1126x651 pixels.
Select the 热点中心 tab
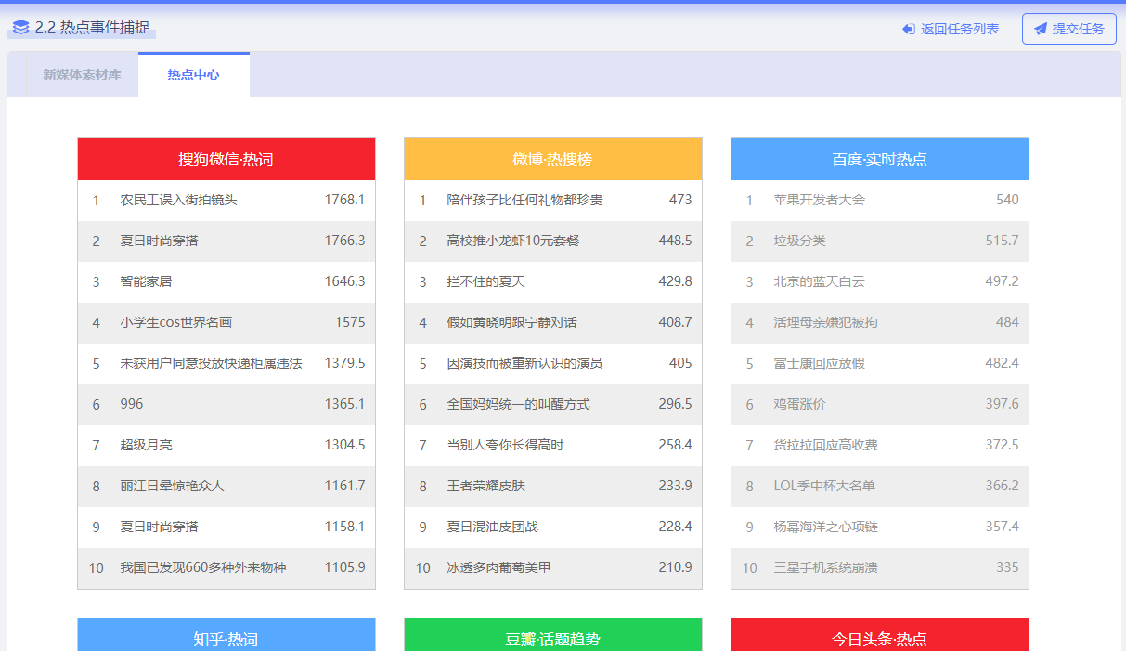click(194, 74)
